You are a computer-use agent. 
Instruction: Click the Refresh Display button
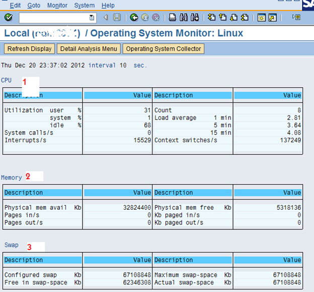click(29, 49)
